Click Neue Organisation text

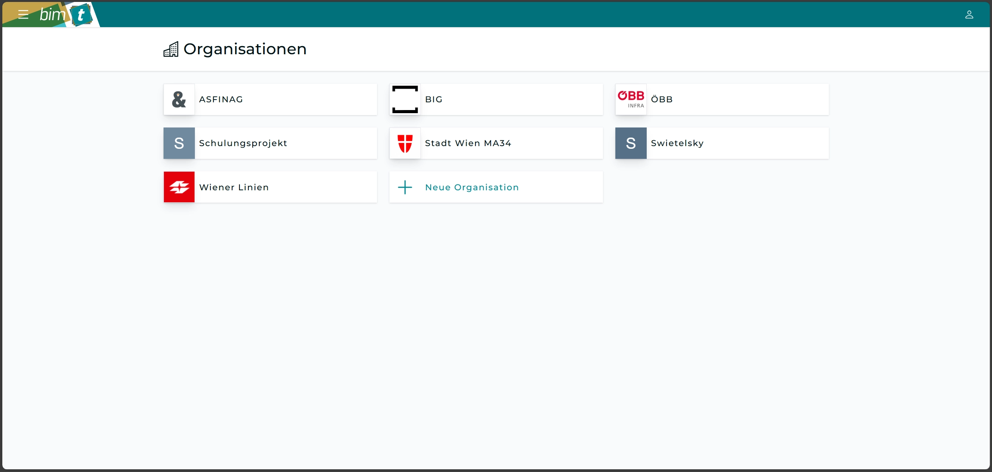click(472, 188)
